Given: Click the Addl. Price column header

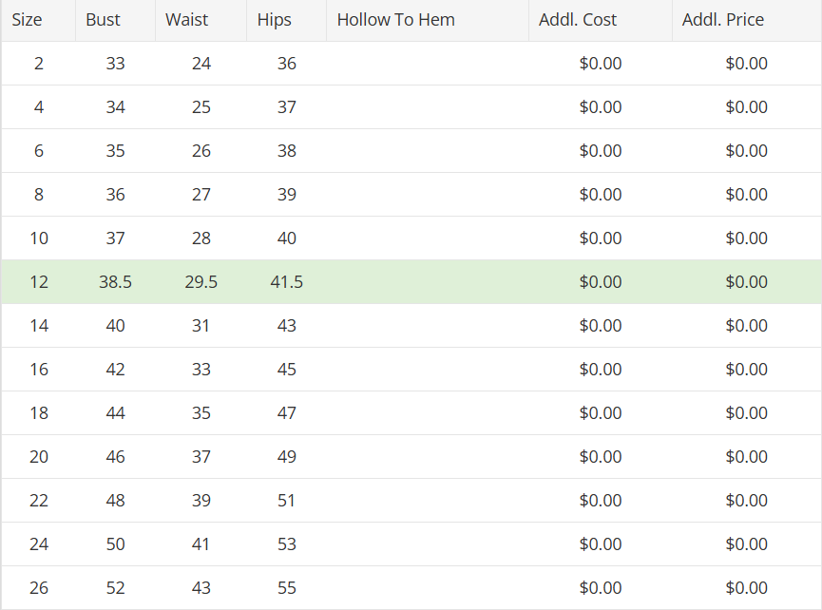Looking at the screenshot, I should click(722, 20).
